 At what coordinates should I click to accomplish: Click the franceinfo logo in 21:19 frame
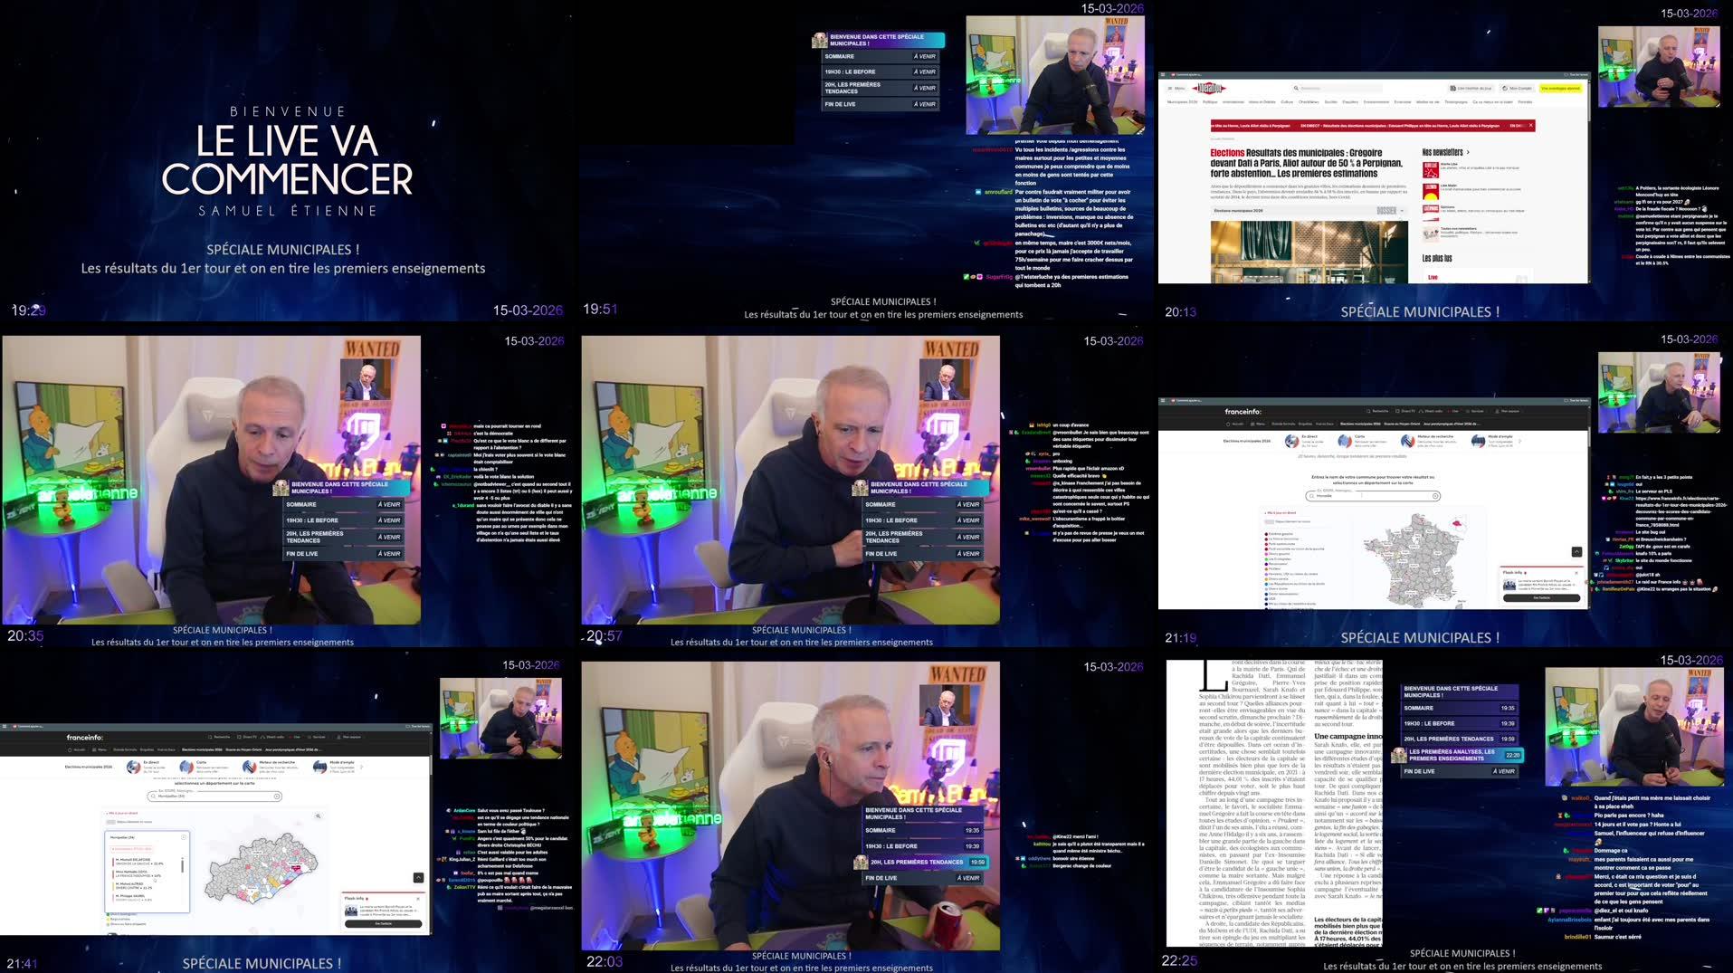(x=1243, y=411)
